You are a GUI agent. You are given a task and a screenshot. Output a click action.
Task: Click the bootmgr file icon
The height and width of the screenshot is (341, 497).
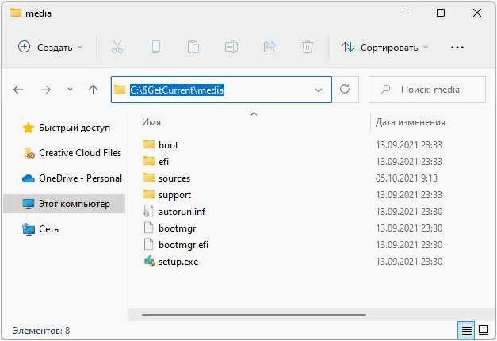(x=149, y=228)
